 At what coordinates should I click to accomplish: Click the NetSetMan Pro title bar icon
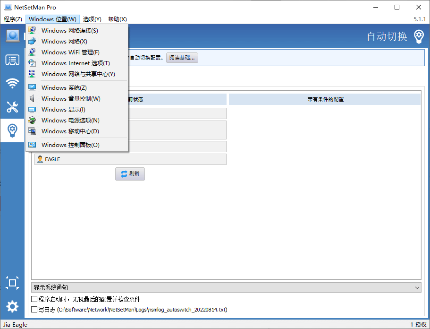8,7
